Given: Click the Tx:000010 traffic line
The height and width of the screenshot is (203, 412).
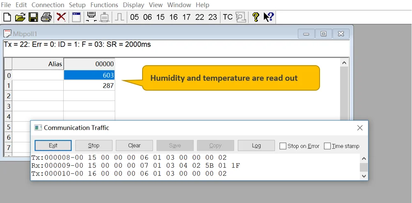Looking at the screenshot, I should [x=129, y=173].
